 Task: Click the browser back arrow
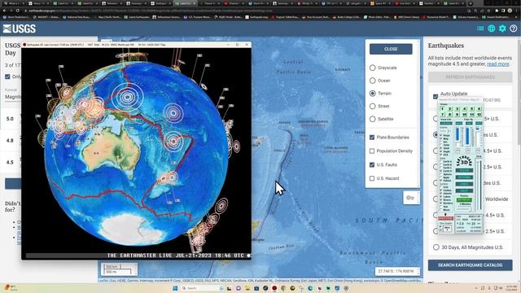point(4,11)
